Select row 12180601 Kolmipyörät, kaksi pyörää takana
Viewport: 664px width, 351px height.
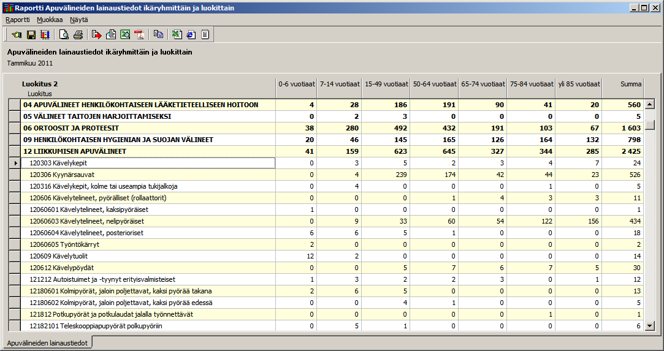148,291
